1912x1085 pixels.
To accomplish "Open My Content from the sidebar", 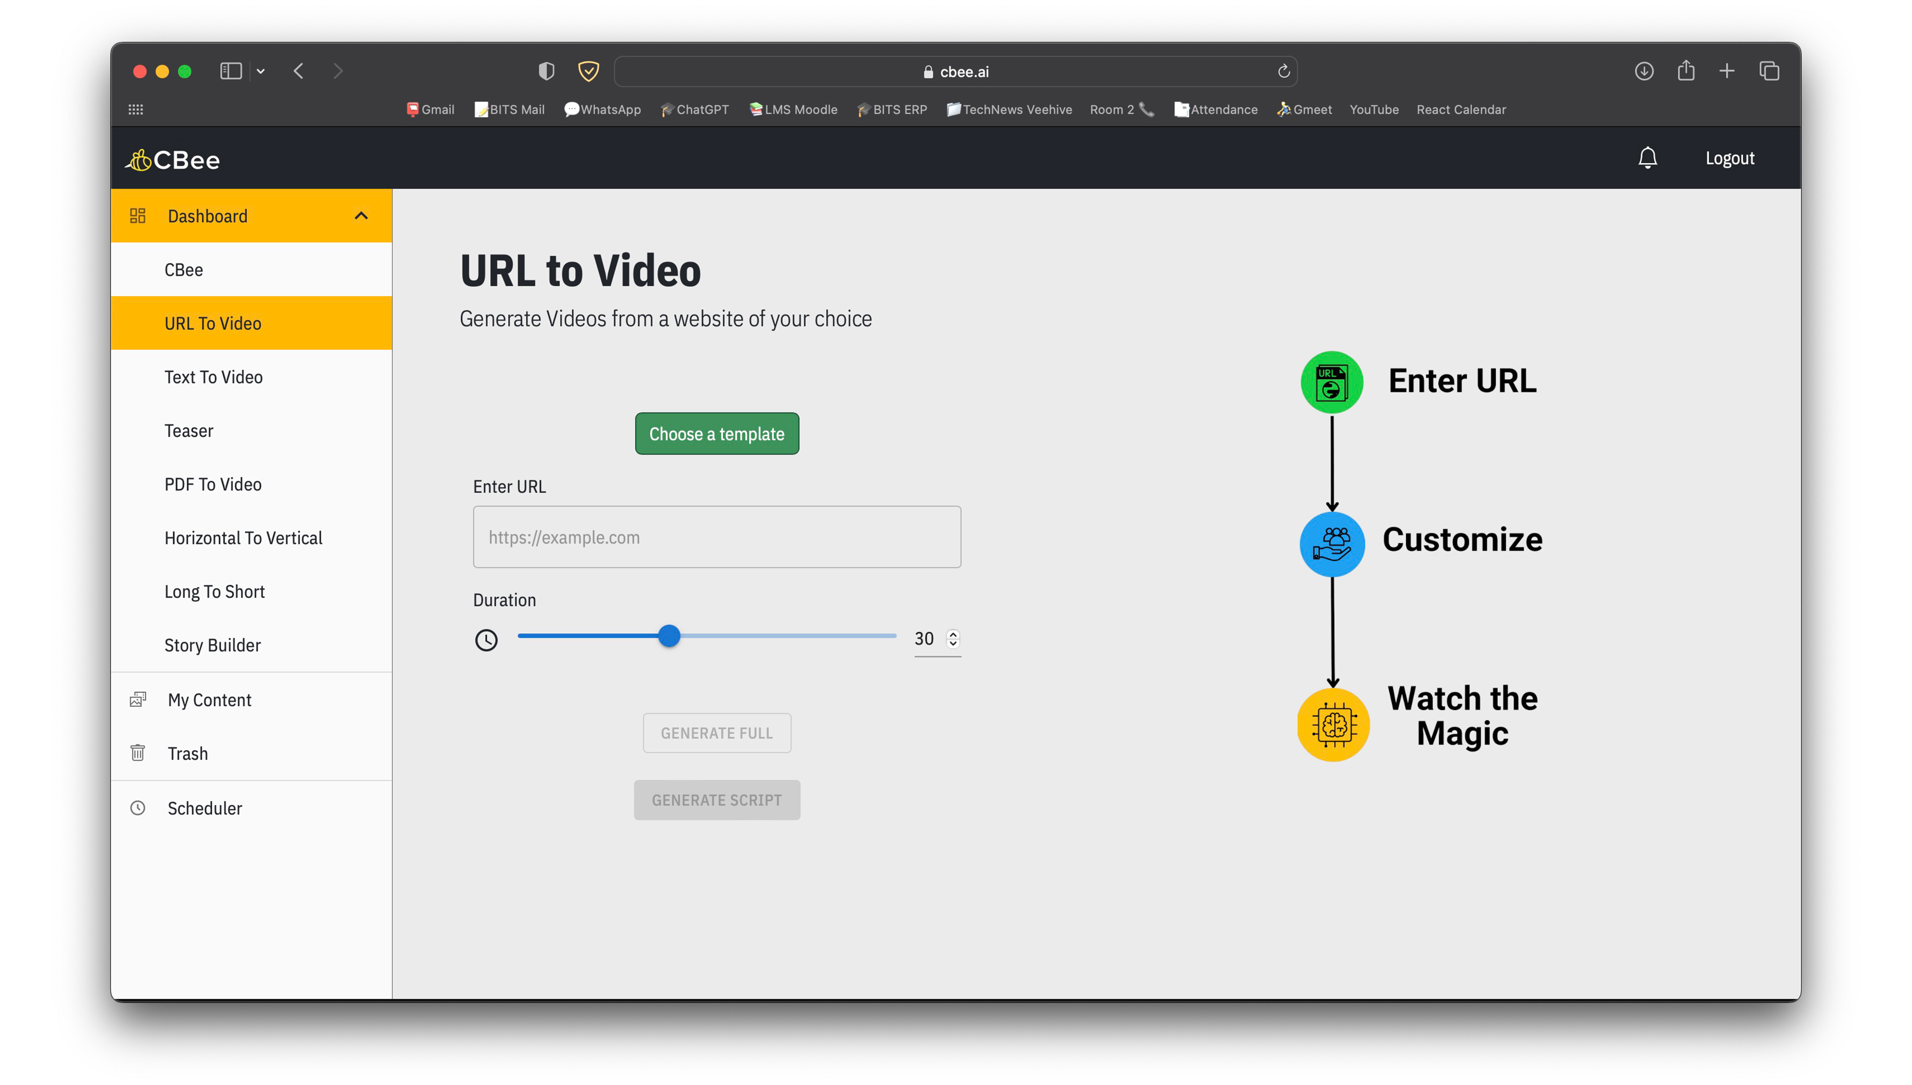I will [251, 700].
